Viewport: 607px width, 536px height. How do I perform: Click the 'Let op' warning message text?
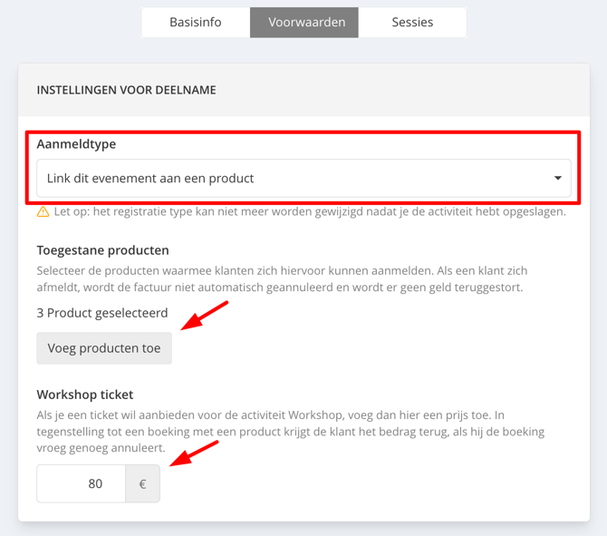(x=309, y=212)
